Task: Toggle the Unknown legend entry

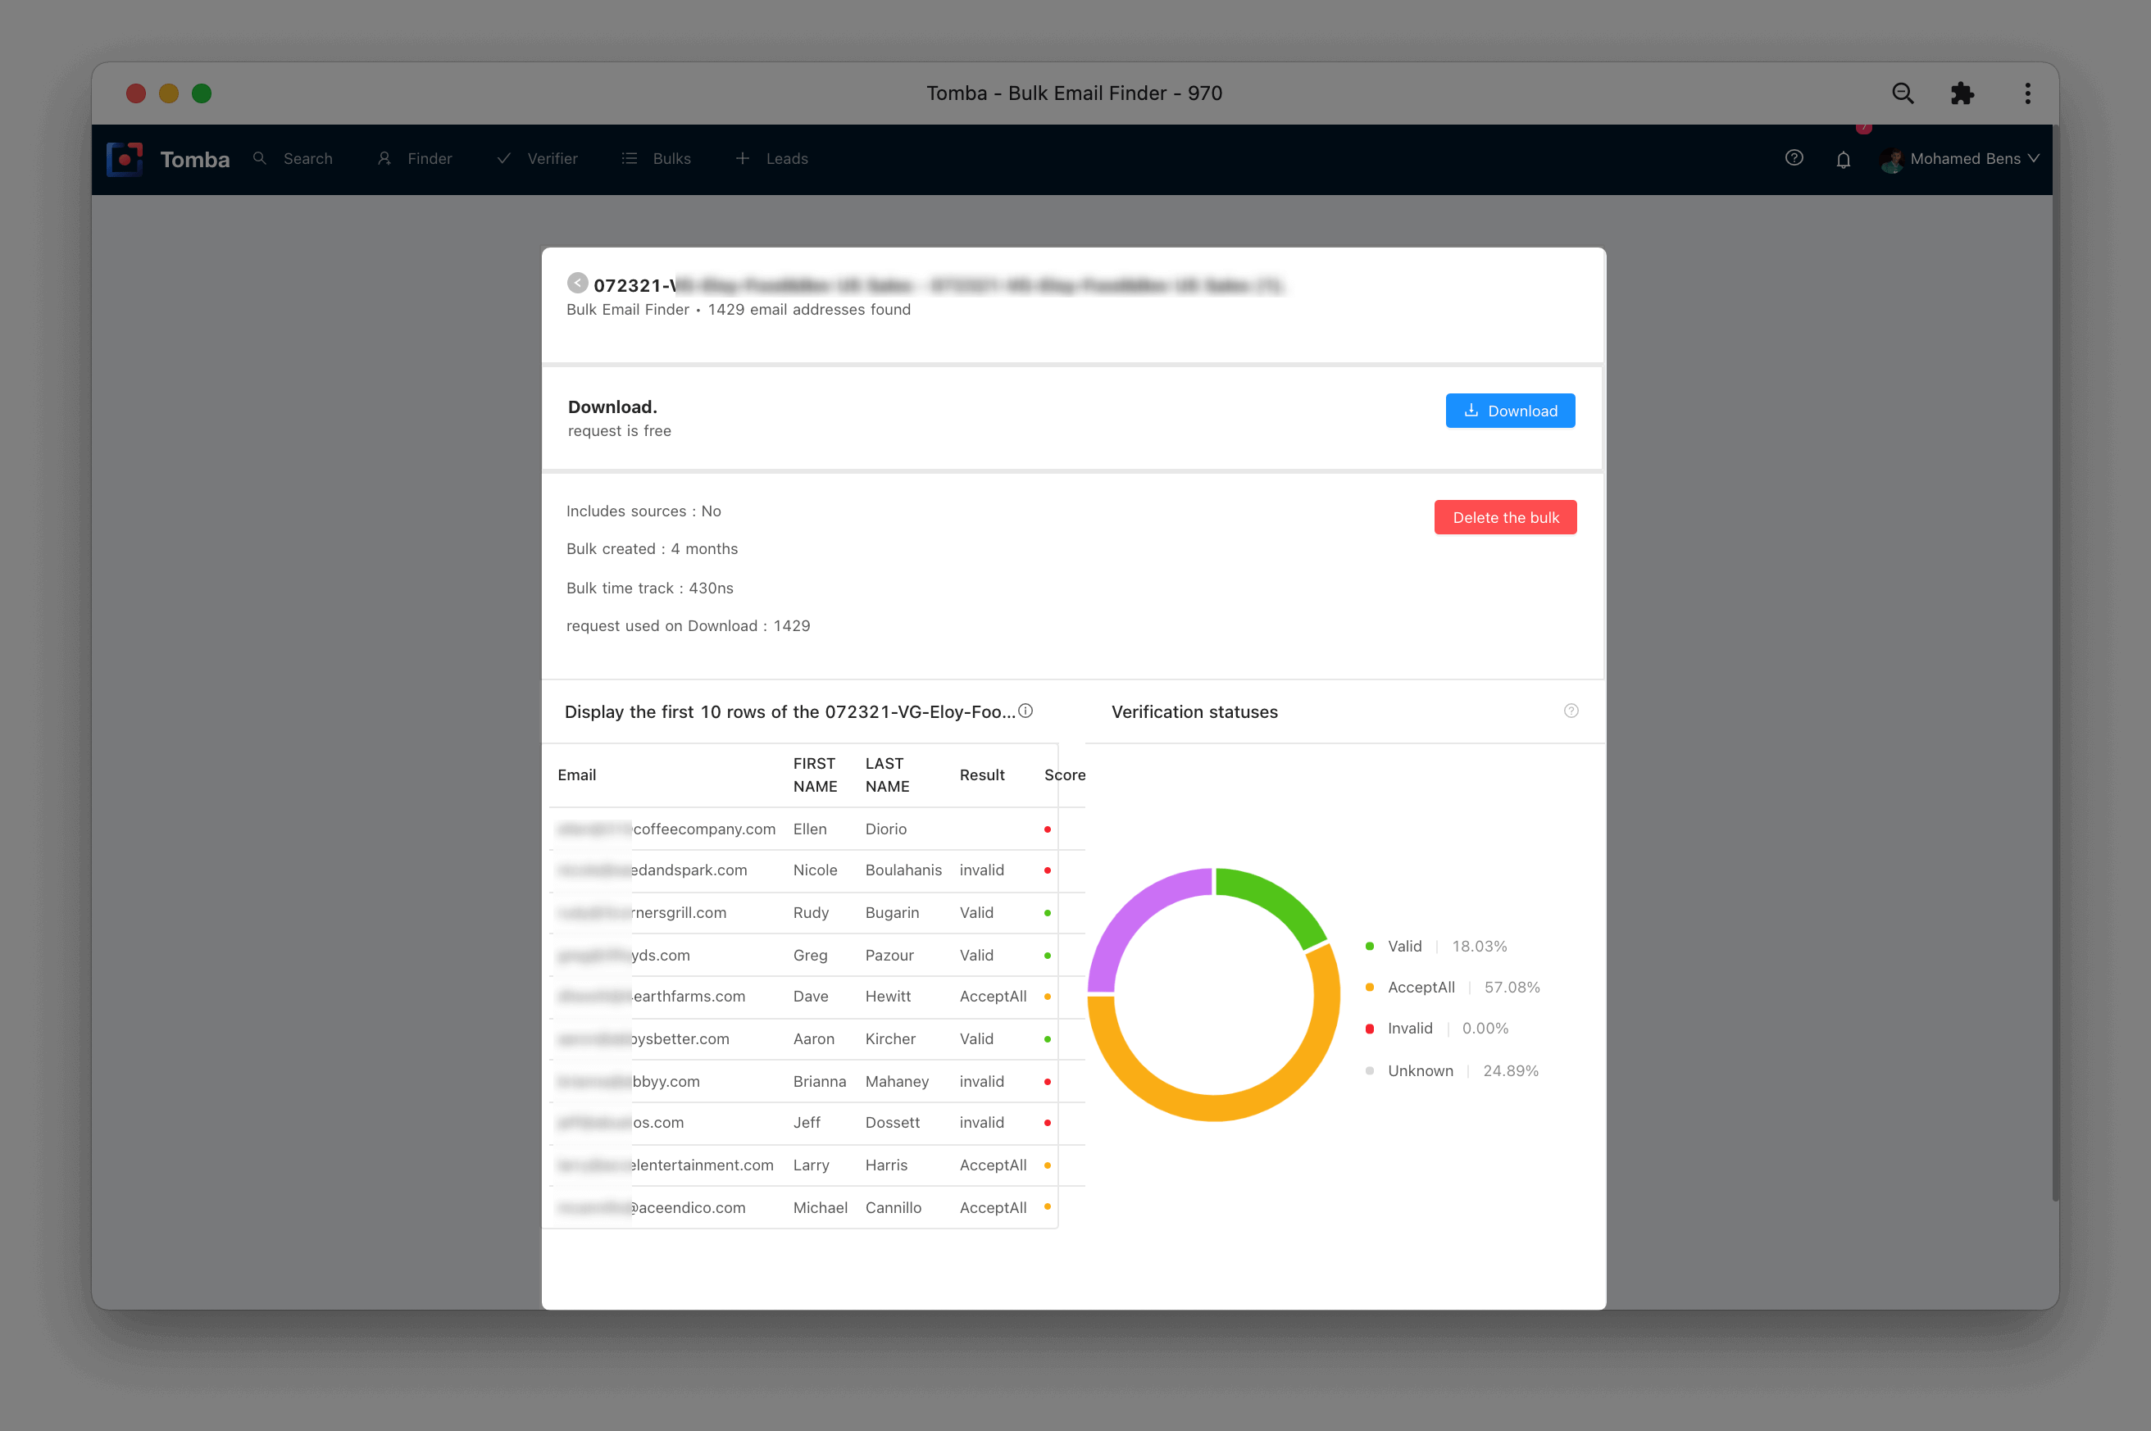Action: 1451,1070
